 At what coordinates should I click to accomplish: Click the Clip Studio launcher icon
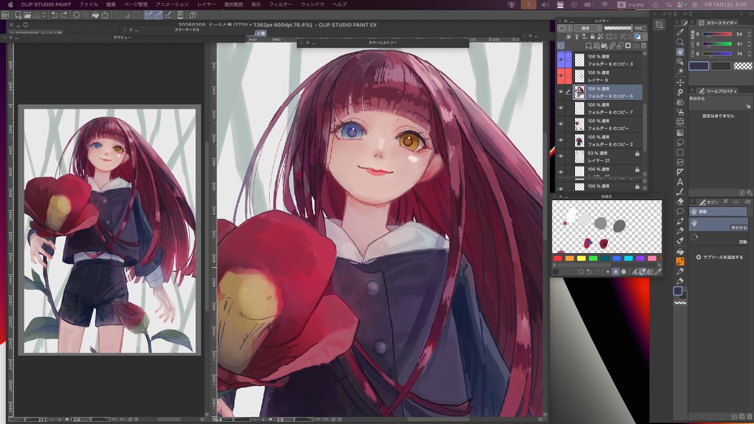[x=5, y=15]
